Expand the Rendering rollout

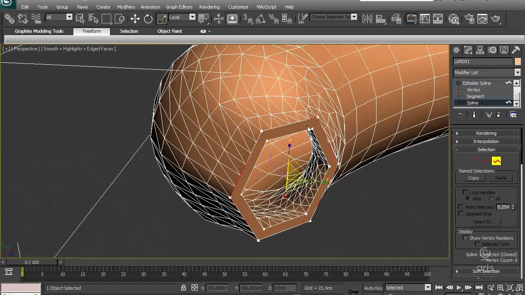pos(486,133)
